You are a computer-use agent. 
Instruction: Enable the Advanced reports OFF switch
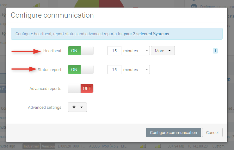pyautogui.click(x=81, y=88)
